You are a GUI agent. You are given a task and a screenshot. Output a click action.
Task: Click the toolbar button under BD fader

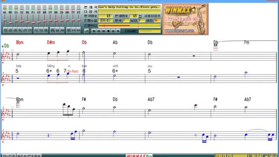pyautogui.click(x=57, y=31)
